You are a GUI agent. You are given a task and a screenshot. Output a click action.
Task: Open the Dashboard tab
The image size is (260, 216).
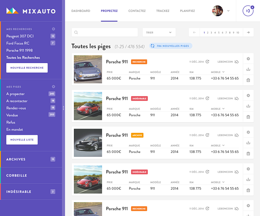81,11
